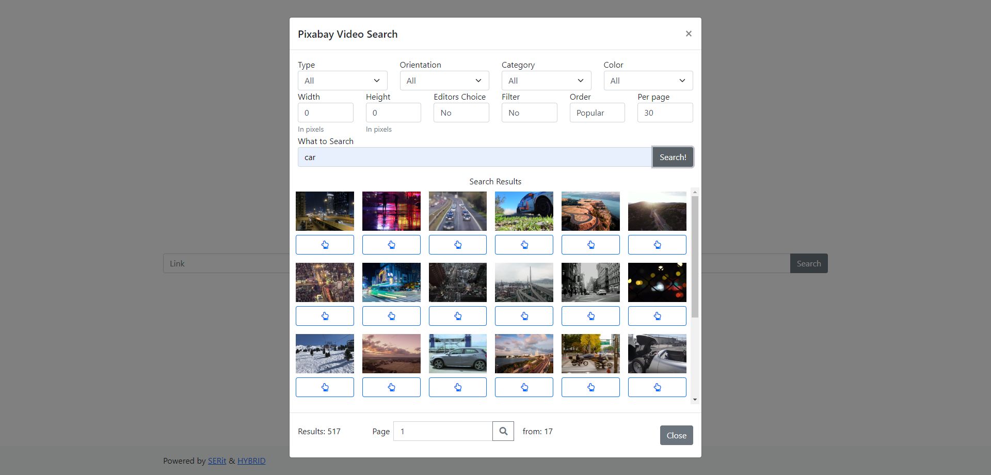The width and height of the screenshot is (991, 475).
Task: Open the Per page selector showing 30
Action: pyautogui.click(x=665, y=113)
